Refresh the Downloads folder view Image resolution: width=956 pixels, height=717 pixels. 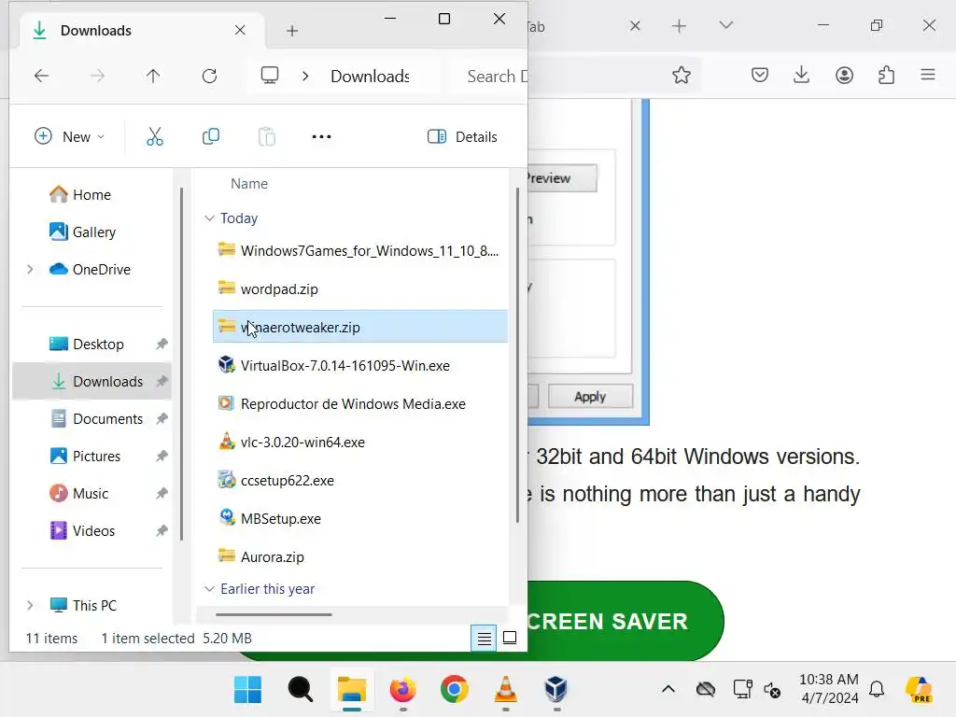coord(209,77)
